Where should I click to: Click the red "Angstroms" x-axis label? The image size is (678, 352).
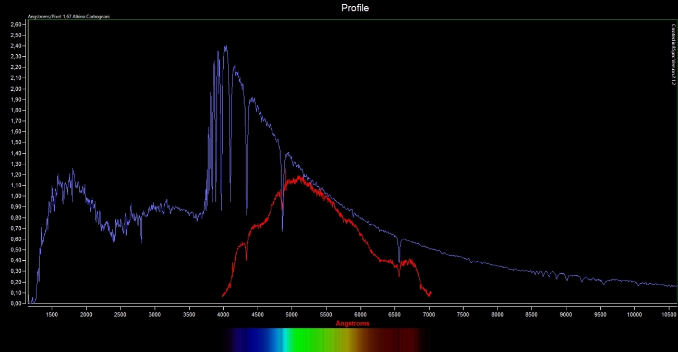coord(353,323)
